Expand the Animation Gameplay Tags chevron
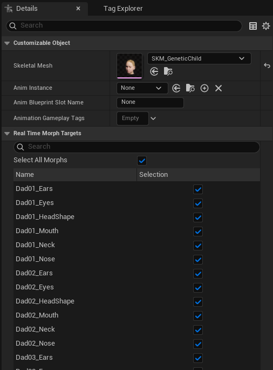The width and height of the screenshot is (273, 370). click(153, 118)
